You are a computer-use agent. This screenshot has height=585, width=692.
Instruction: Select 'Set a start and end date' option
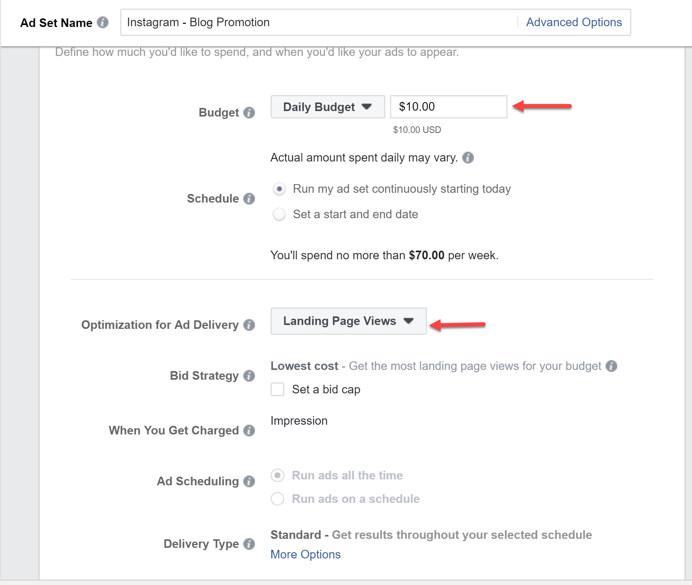[x=279, y=214]
